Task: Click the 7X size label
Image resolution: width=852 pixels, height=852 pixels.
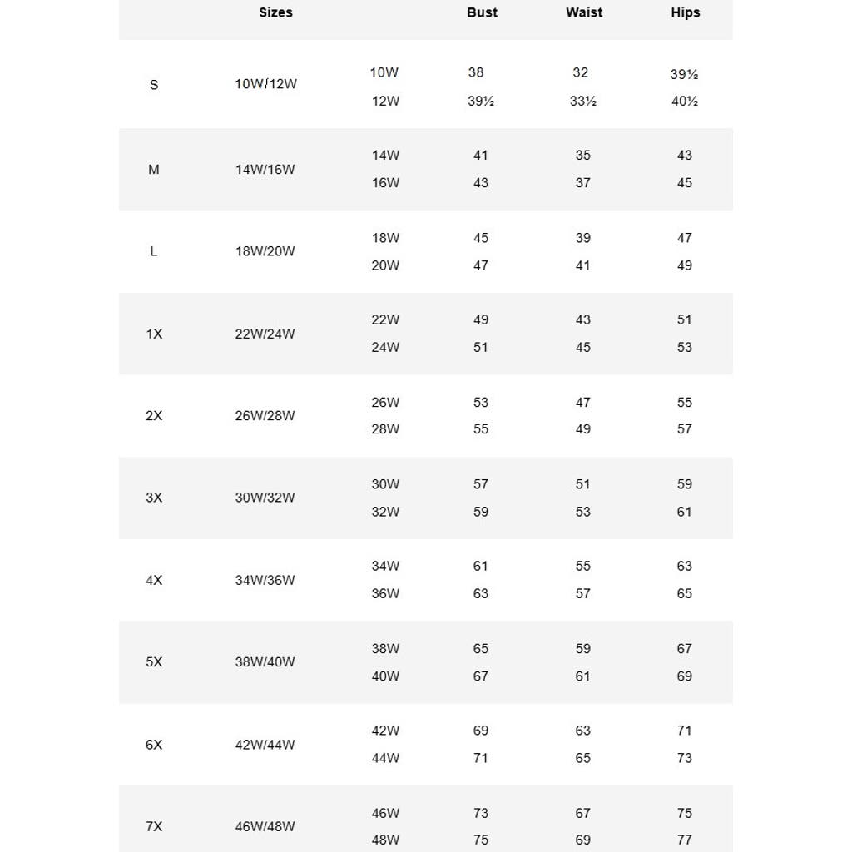Action: pyautogui.click(x=154, y=826)
